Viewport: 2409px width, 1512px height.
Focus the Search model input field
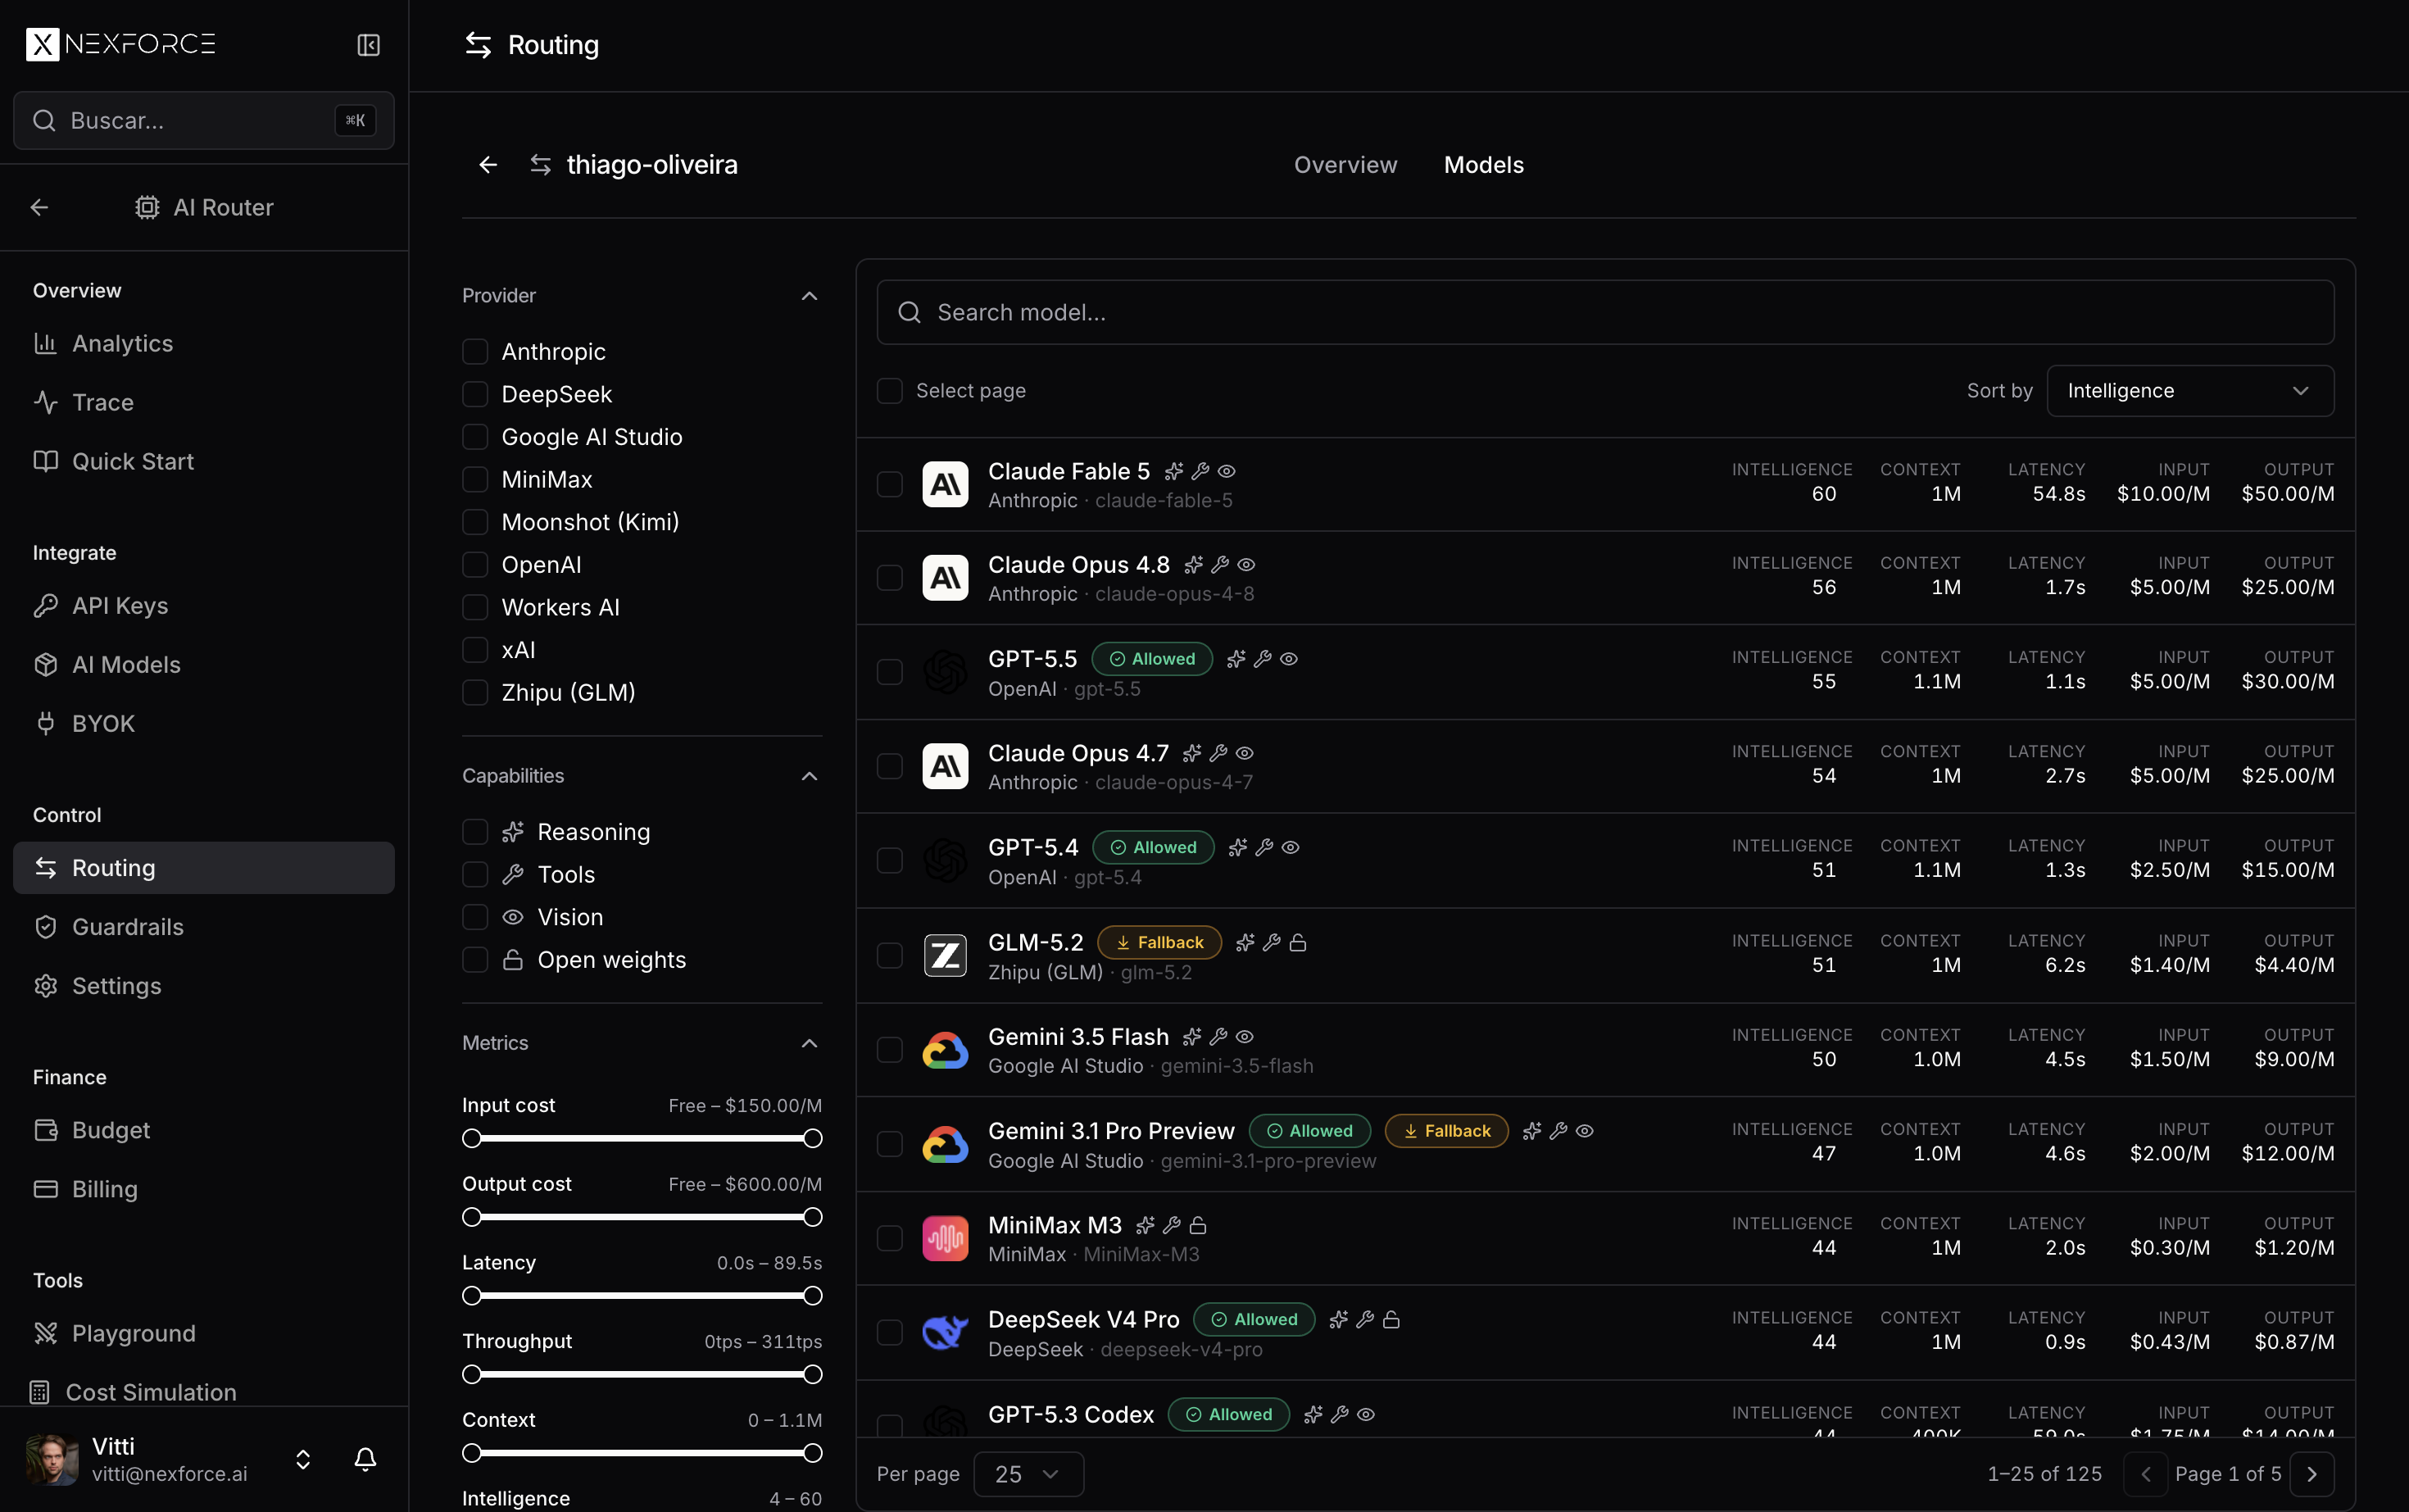[x=1604, y=313]
